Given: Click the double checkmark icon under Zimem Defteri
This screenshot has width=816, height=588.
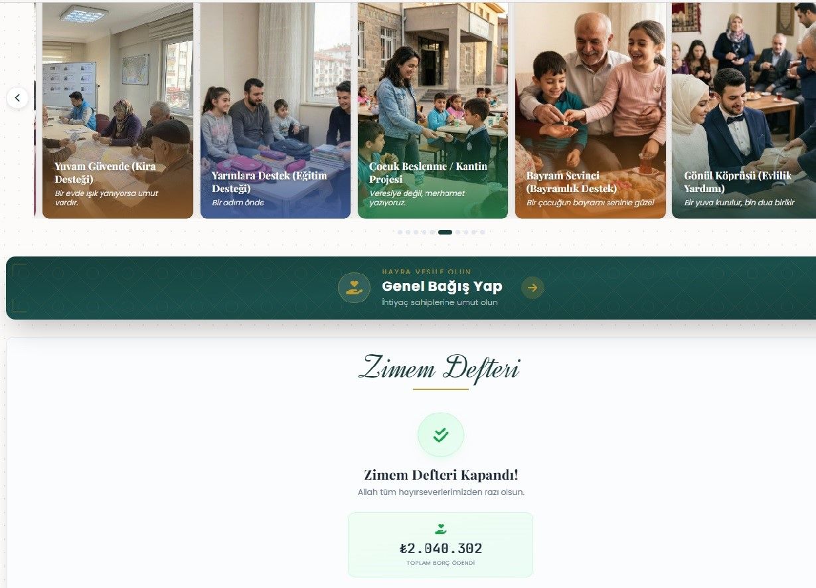Looking at the screenshot, I should pyautogui.click(x=441, y=435).
